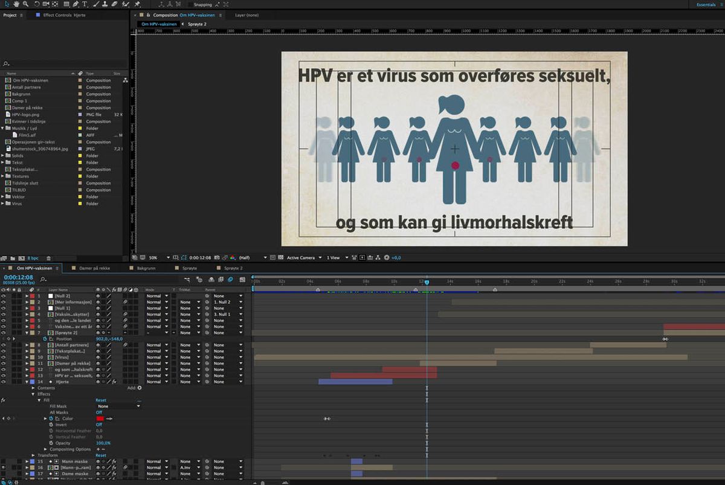Screen dimensions: 725x485
Task: Select the Type text tool
Action: point(85,4)
